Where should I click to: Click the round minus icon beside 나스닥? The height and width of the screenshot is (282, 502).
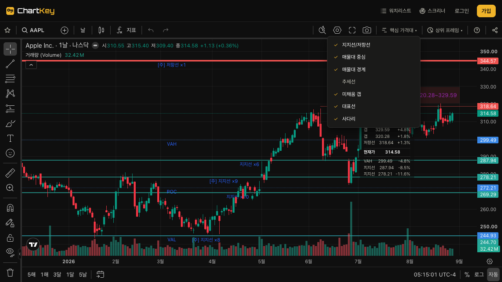coord(95,46)
